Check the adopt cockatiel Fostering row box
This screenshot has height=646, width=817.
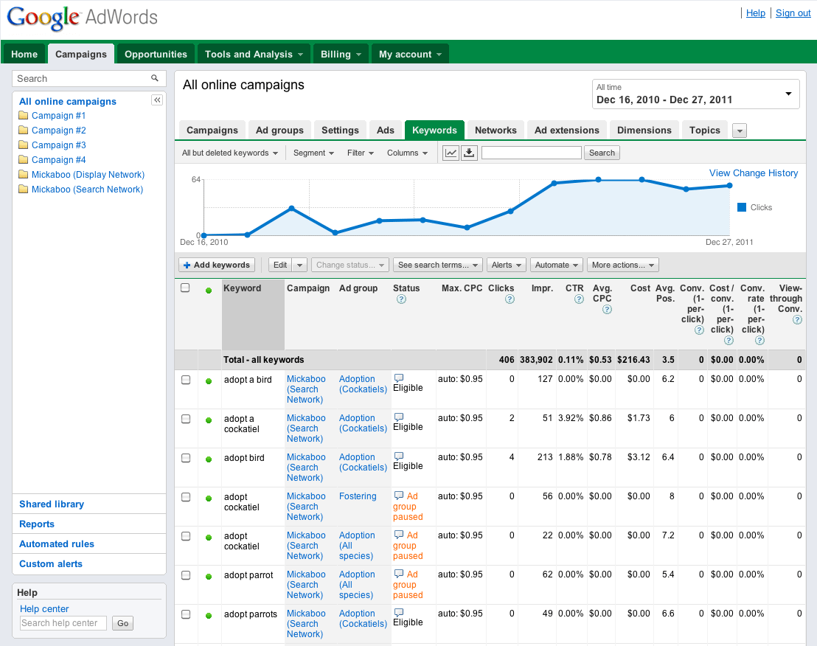pos(186,497)
